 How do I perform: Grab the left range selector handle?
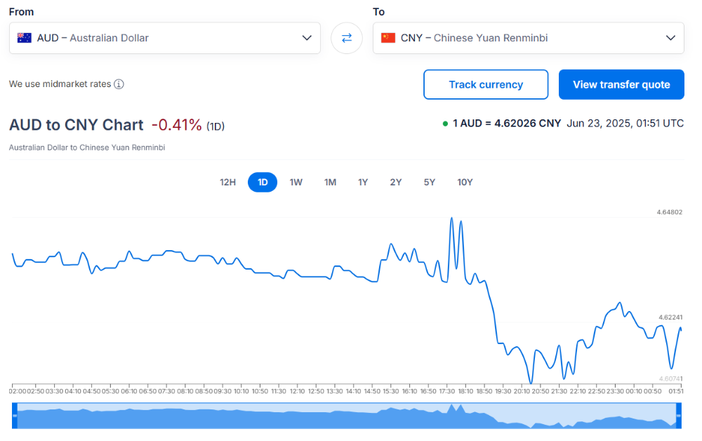(14, 416)
